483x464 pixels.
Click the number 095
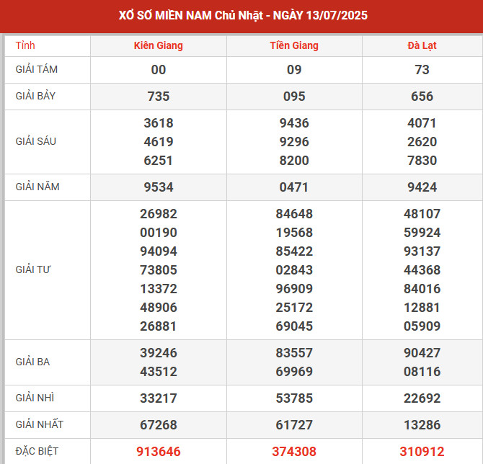tap(294, 97)
